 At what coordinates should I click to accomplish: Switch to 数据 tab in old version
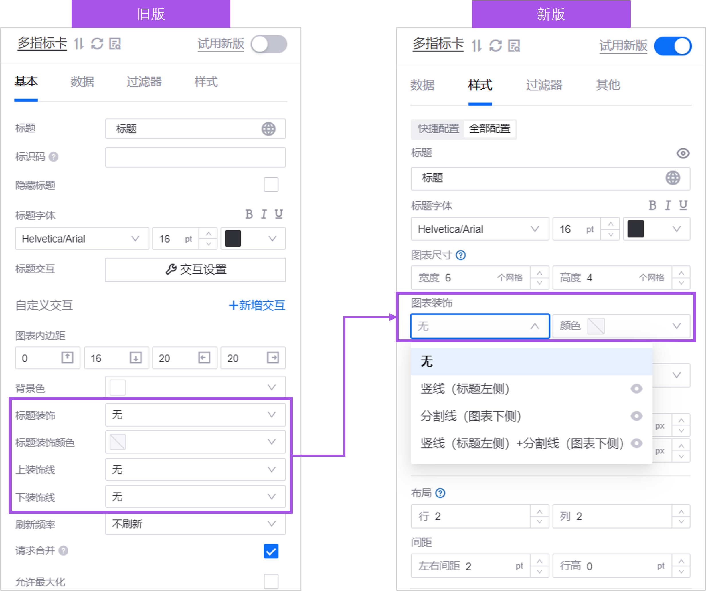[x=82, y=82]
